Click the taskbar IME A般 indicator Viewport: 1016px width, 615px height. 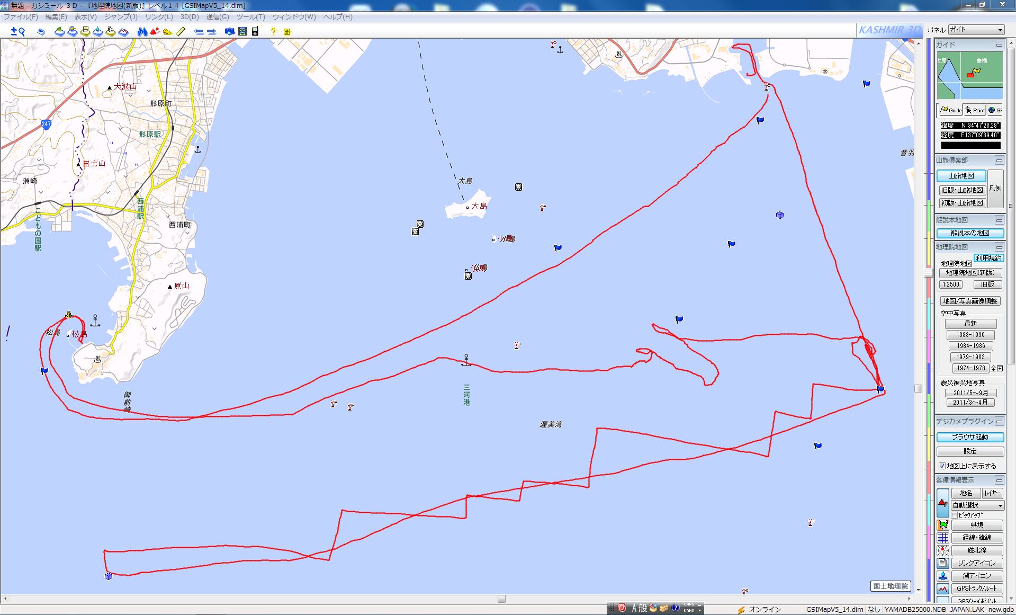click(x=639, y=608)
